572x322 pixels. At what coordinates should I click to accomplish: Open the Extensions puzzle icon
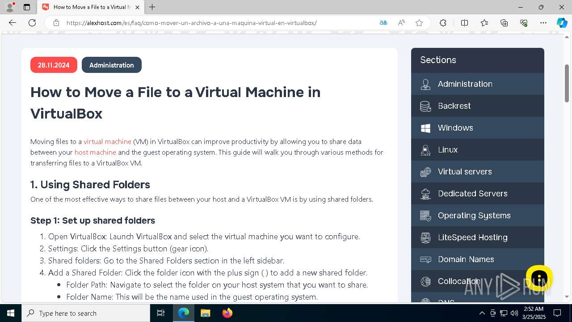point(443,23)
